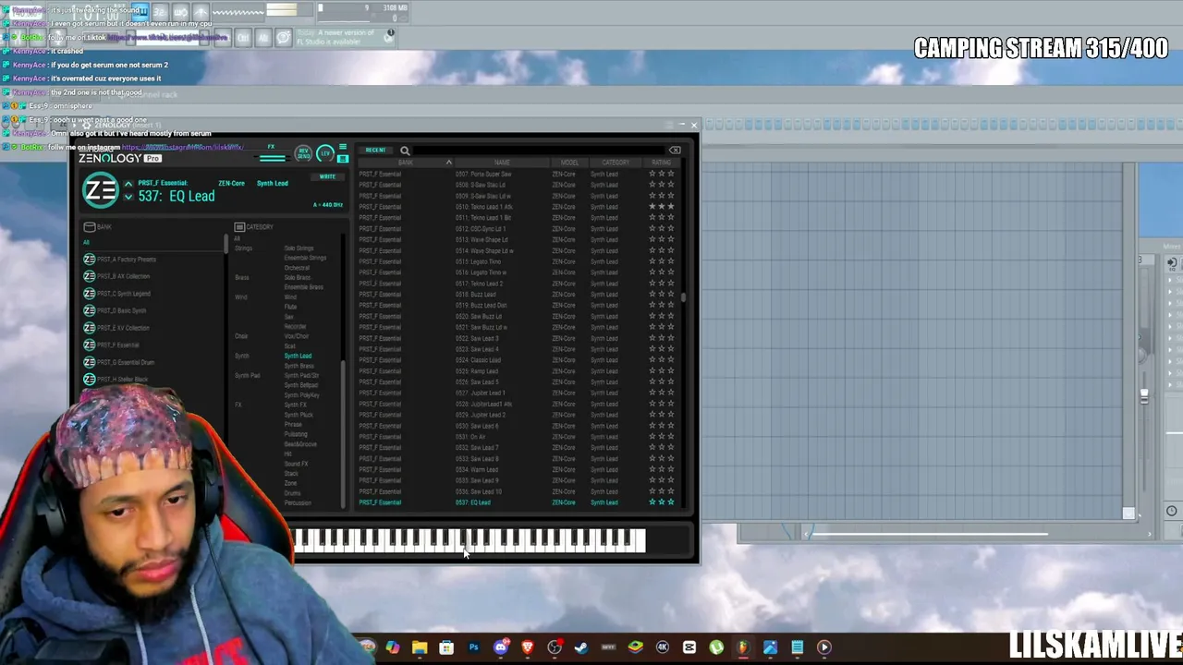Clear the preset search with the backspace icon
Image resolution: width=1183 pixels, height=665 pixels.
pos(675,151)
